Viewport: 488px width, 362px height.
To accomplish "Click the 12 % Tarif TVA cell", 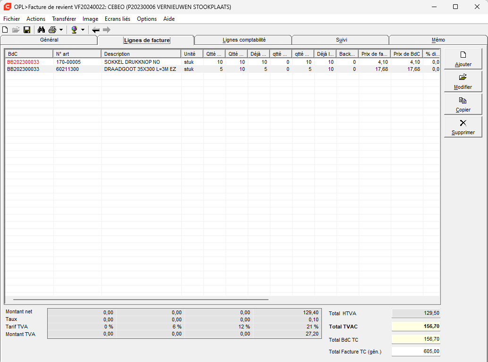I will (244, 327).
